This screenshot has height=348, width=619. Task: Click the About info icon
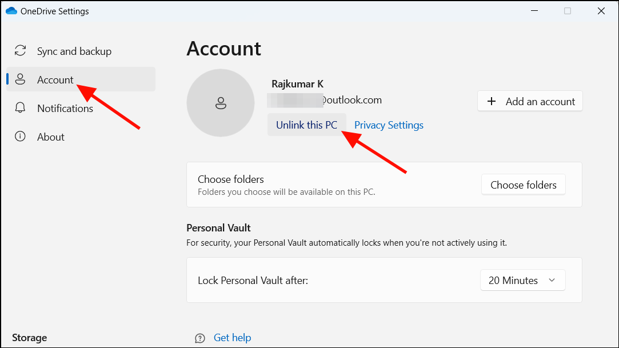pyautogui.click(x=20, y=137)
